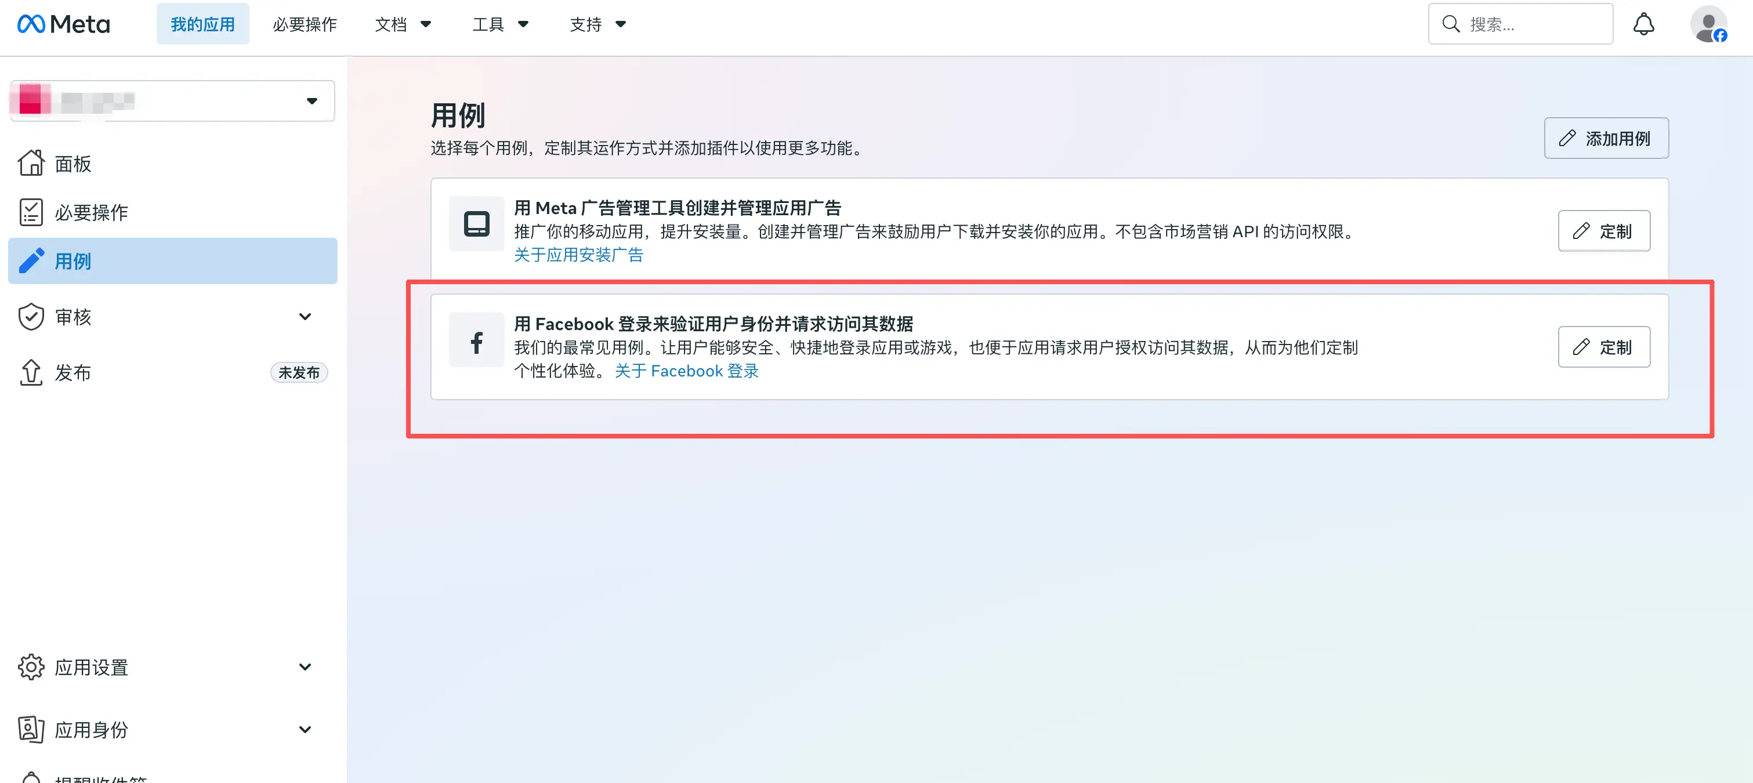The width and height of the screenshot is (1753, 783).
Task: Click the pencil icon in 添加用例 button
Action: (x=1568, y=138)
